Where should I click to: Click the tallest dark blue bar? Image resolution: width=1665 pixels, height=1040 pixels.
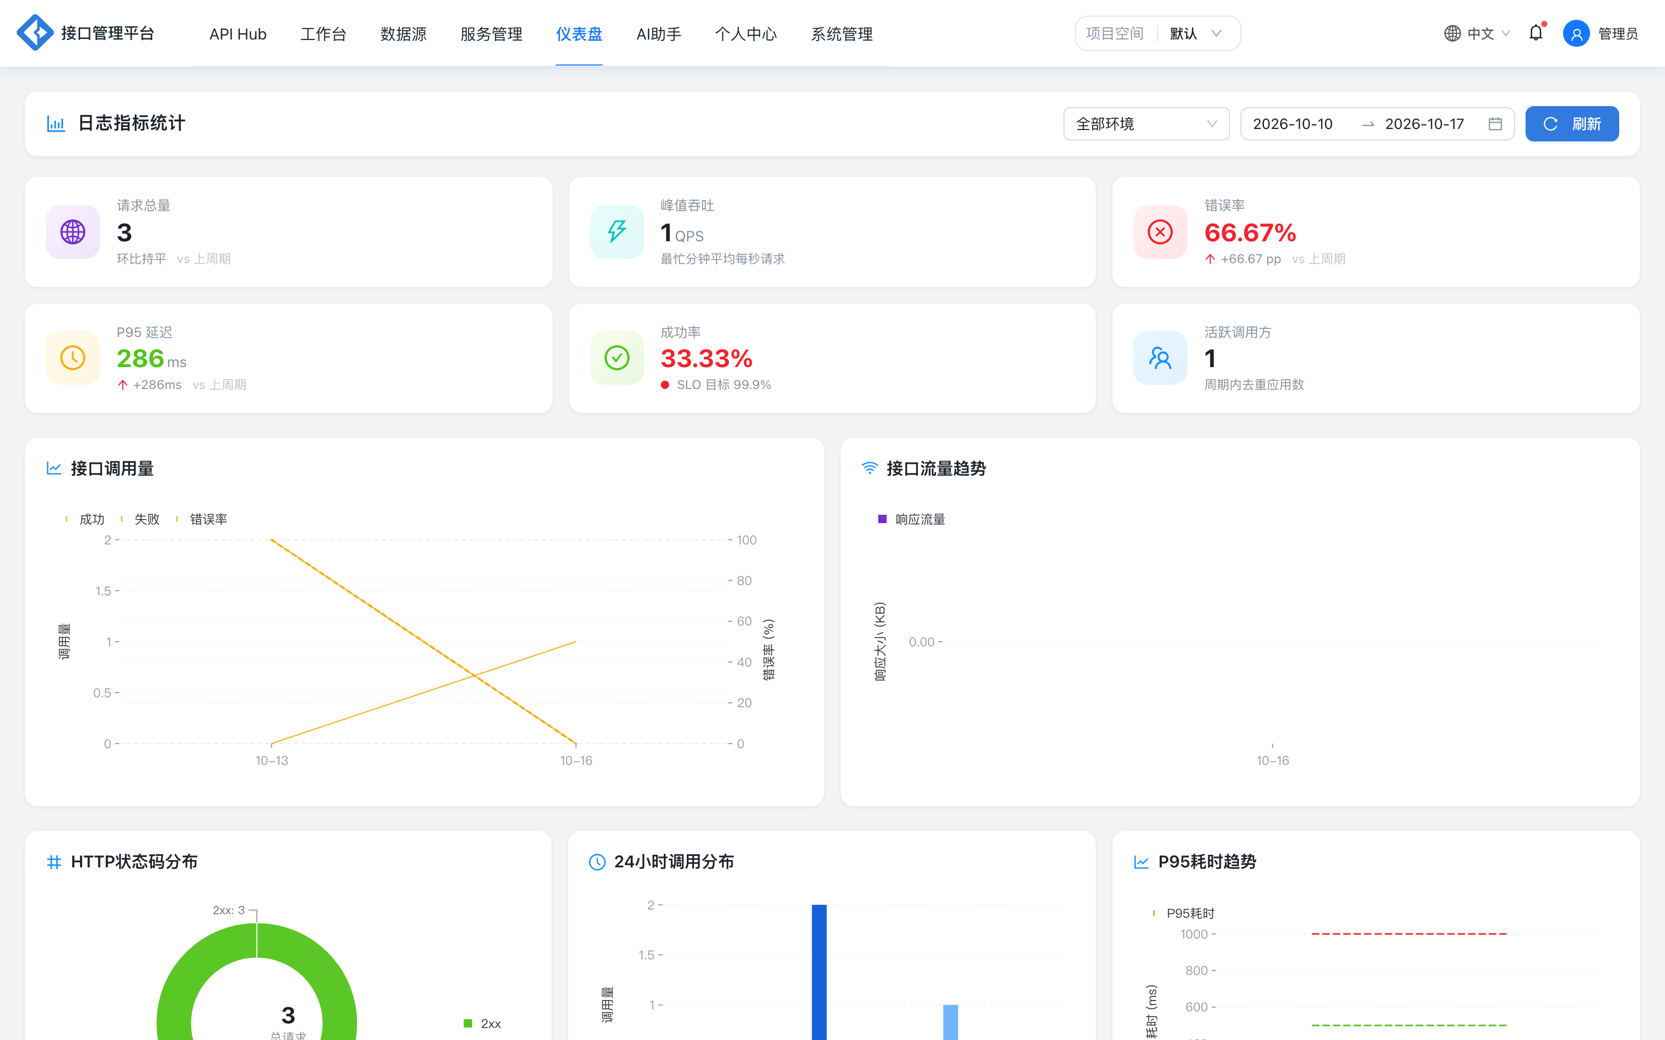(x=819, y=972)
